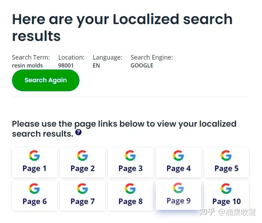Open the help question mark icon
The width and height of the screenshot is (262, 223).
click(78, 132)
